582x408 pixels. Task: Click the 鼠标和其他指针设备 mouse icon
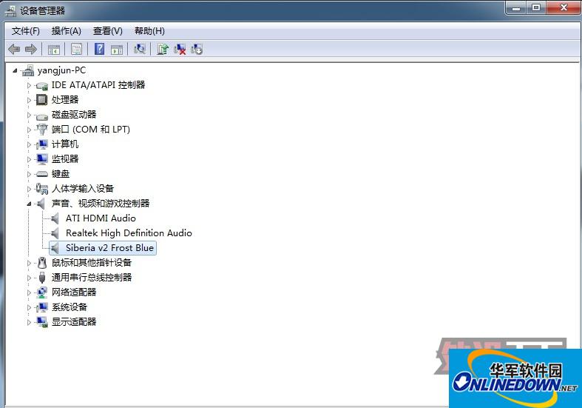42,263
